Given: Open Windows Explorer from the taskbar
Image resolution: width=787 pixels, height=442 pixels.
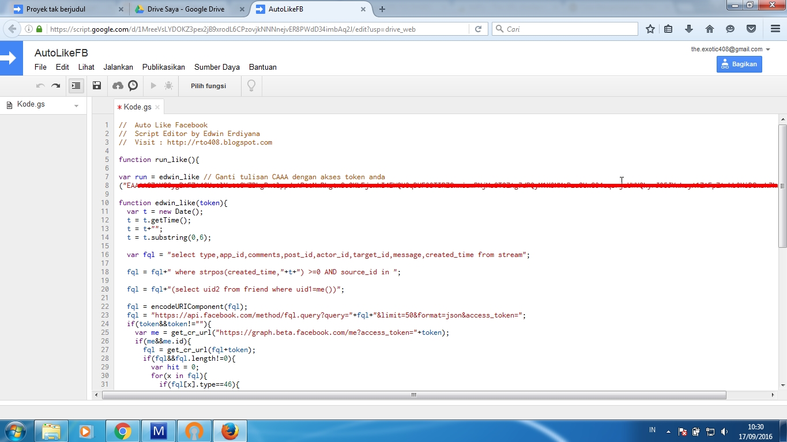Looking at the screenshot, I should coord(51,431).
